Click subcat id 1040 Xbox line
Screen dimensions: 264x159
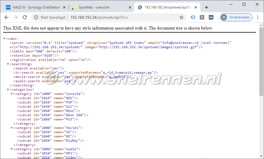click(48, 111)
